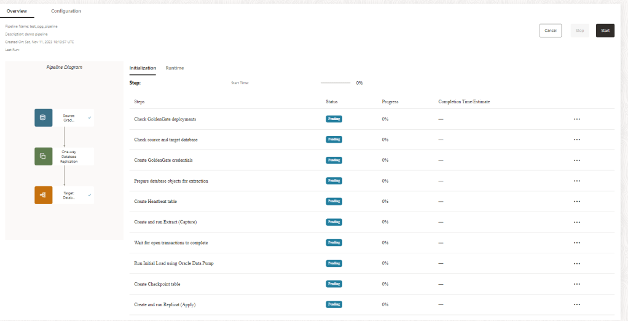Expand options for Wait for open transactions step
Viewport: 628px width, 321px height.
576,243
